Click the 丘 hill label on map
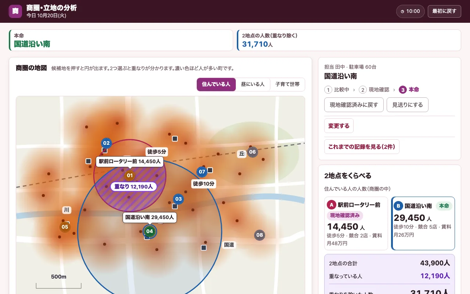Image resolution: width=470 pixels, height=294 pixels. tap(242, 154)
